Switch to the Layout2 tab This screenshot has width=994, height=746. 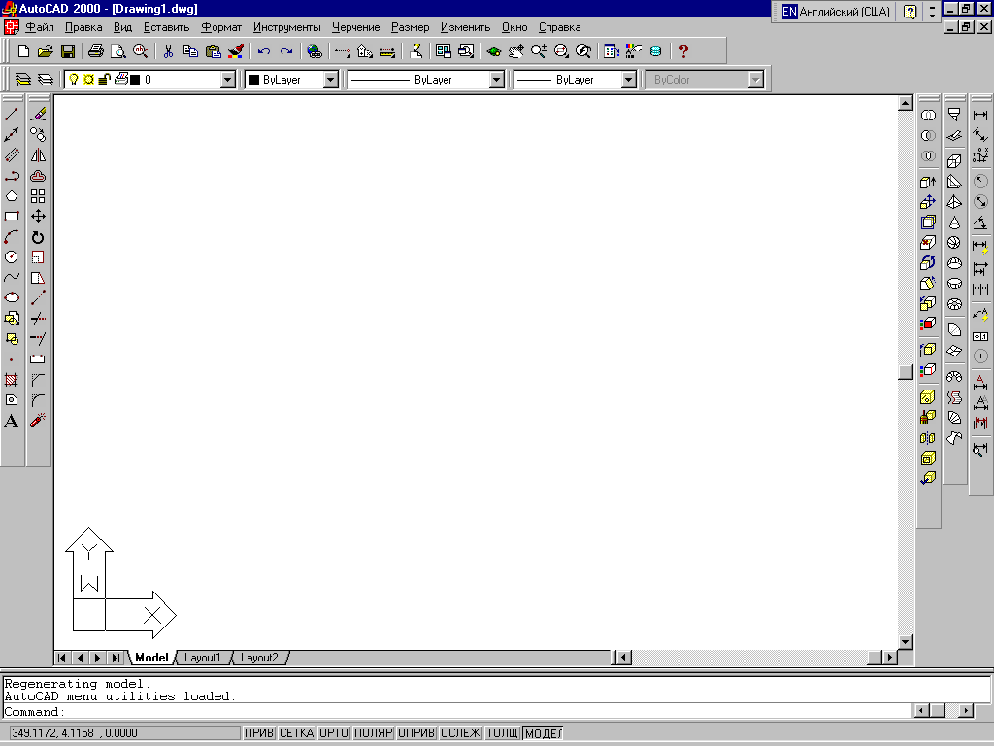pos(259,658)
